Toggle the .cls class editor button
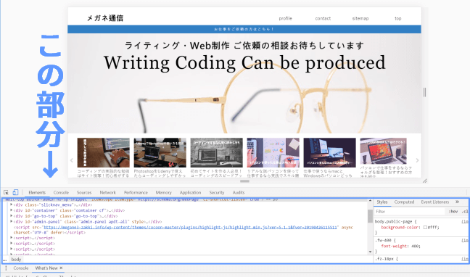 (465, 212)
